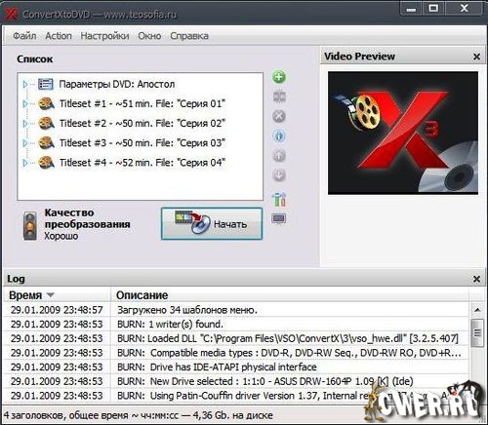This screenshot has width=488, height=425.
Task: Click the green add file icon
Action: (279, 77)
